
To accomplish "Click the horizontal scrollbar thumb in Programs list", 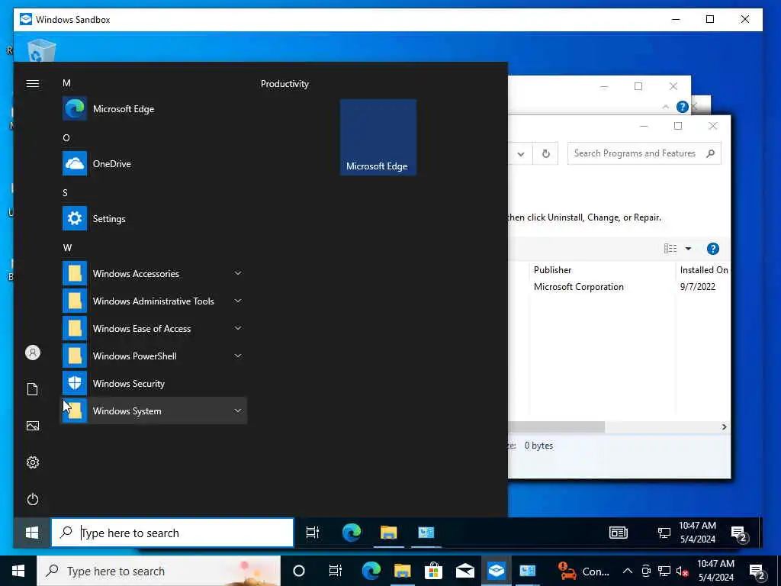I will [556, 427].
